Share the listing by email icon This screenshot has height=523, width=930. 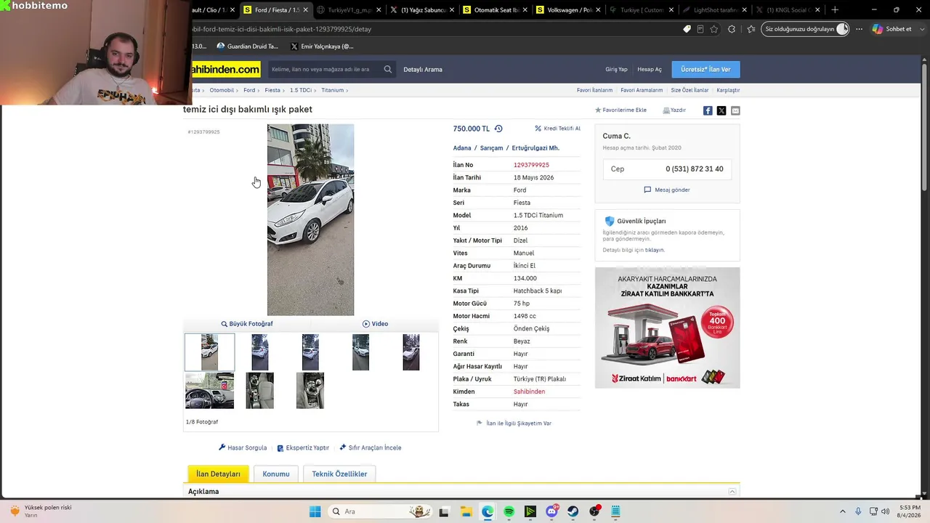pyautogui.click(x=735, y=110)
